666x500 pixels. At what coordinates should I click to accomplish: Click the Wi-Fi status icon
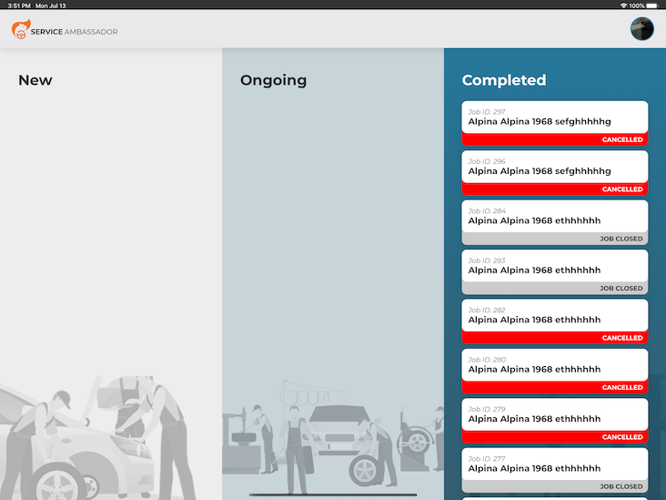(623, 5)
